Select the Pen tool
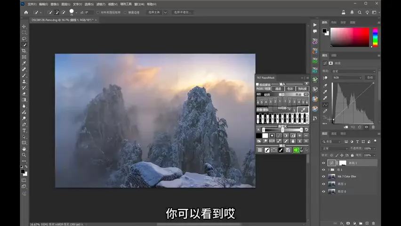Screen dimensions: 401x226 [x=24, y=124]
